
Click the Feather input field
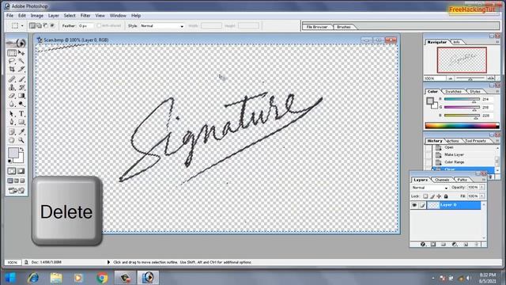tap(85, 26)
